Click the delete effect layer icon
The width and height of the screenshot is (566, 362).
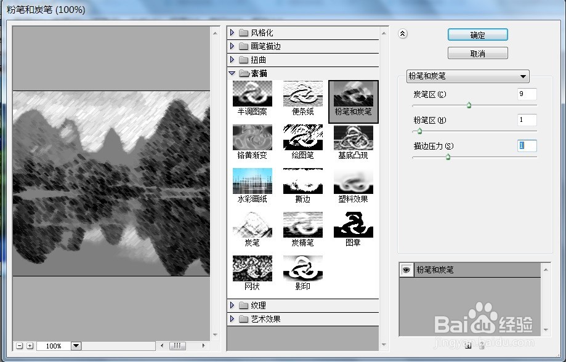482,347
